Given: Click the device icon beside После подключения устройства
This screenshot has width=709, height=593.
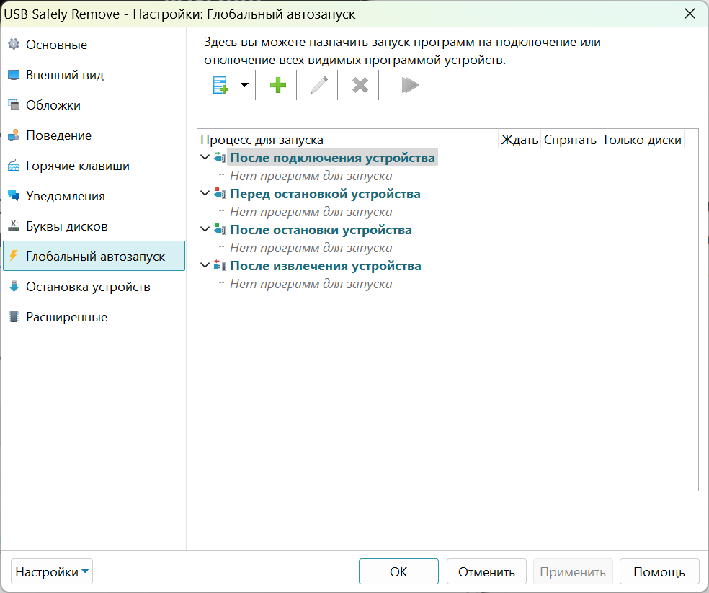Looking at the screenshot, I should pyautogui.click(x=220, y=157).
